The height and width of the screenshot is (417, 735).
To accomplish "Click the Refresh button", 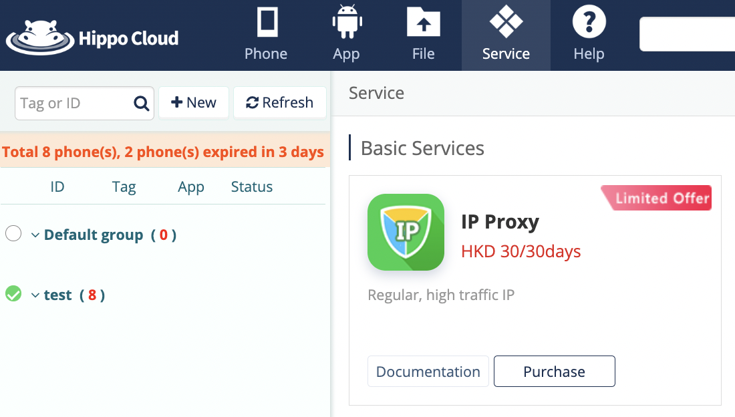I will click(x=280, y=103).
